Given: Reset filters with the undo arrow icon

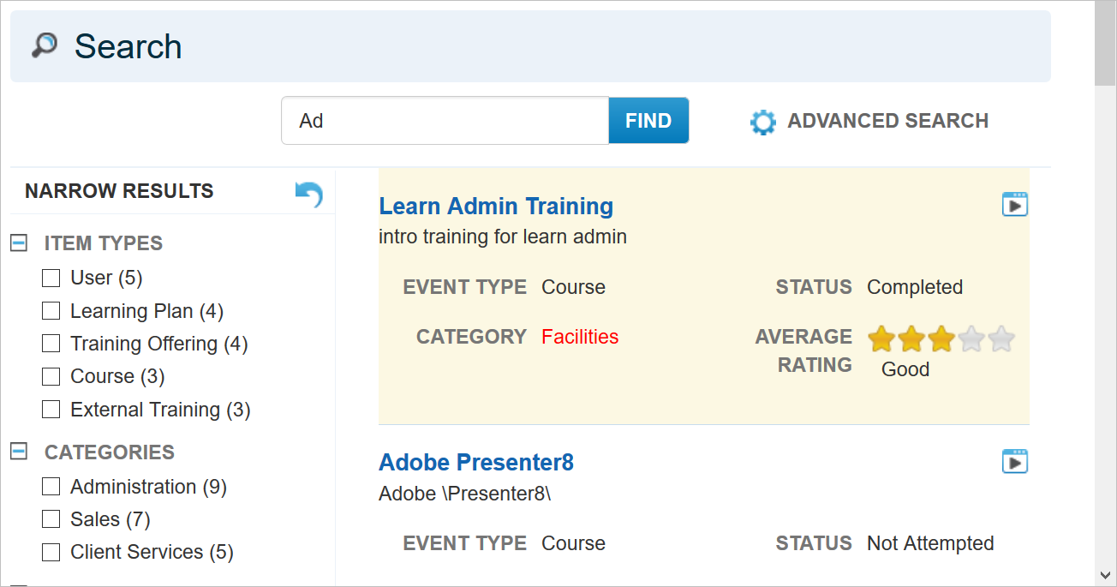Looking at the screenshot, I should point(307,194).
